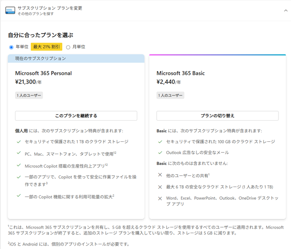Click the ¥2,440/年 price text

(169, 82)
